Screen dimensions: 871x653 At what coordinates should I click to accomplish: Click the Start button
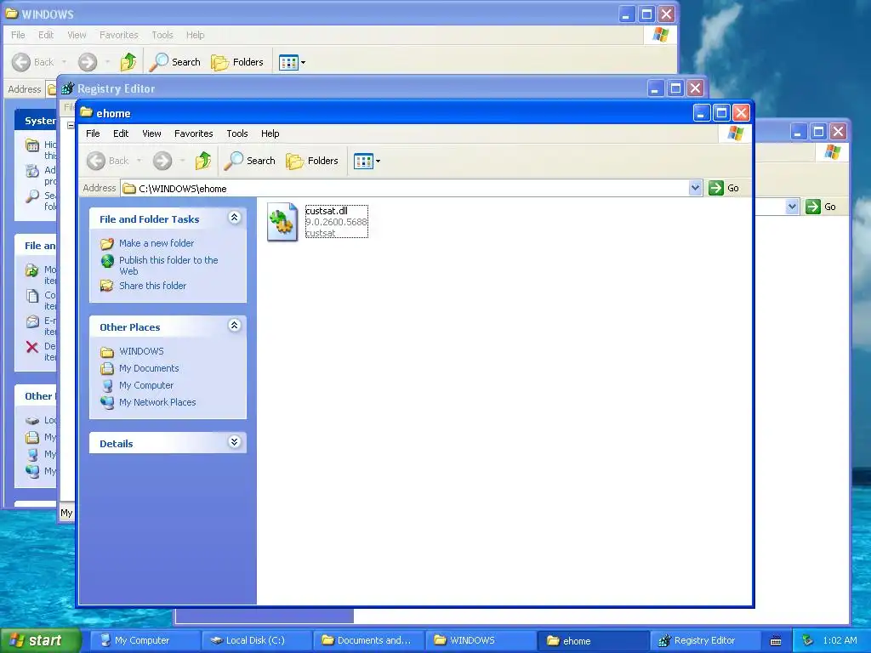tap(40, 641)
